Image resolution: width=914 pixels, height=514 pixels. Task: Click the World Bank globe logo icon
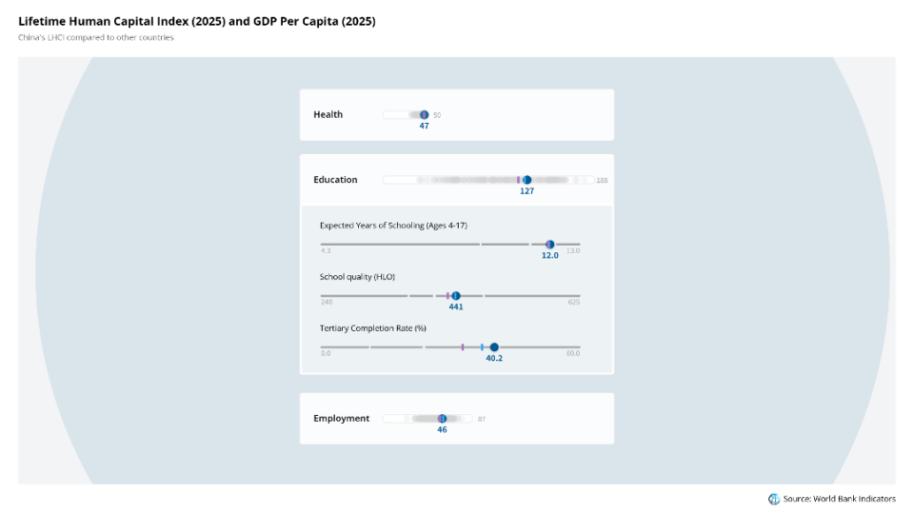coord(773,499)
